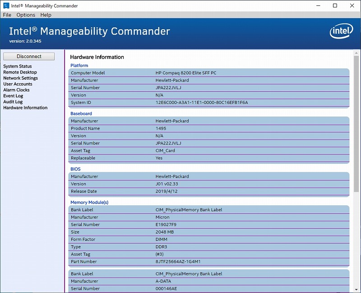The height and width of the screenshot is (293, 361).
Task: Click the vertical scrollbar thumb
Action: (x=356, y=124)
